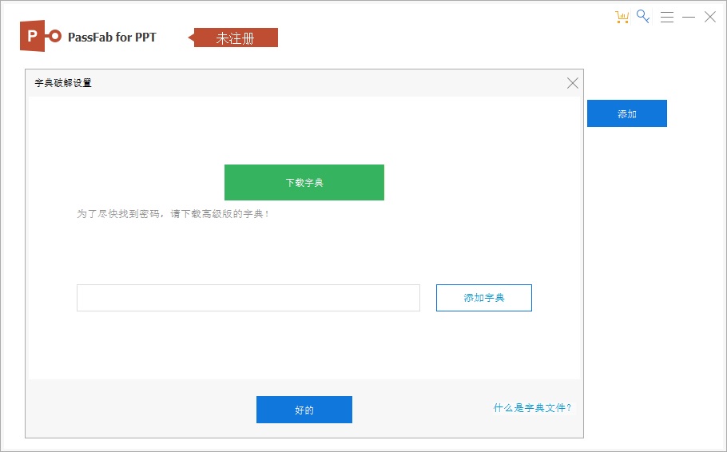Click the 添加字典 button
This screenshot has height=452, width=727.
(x=484, y=298)
